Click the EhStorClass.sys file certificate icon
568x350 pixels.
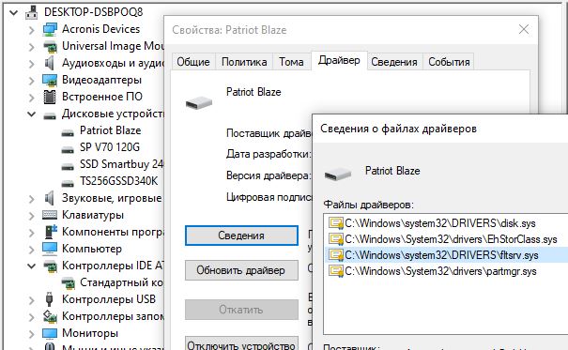coord(336,239)
